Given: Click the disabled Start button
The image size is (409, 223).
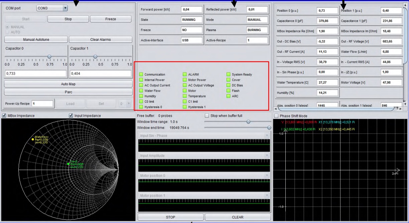Looking at the screenshot, I should (26, 19).
